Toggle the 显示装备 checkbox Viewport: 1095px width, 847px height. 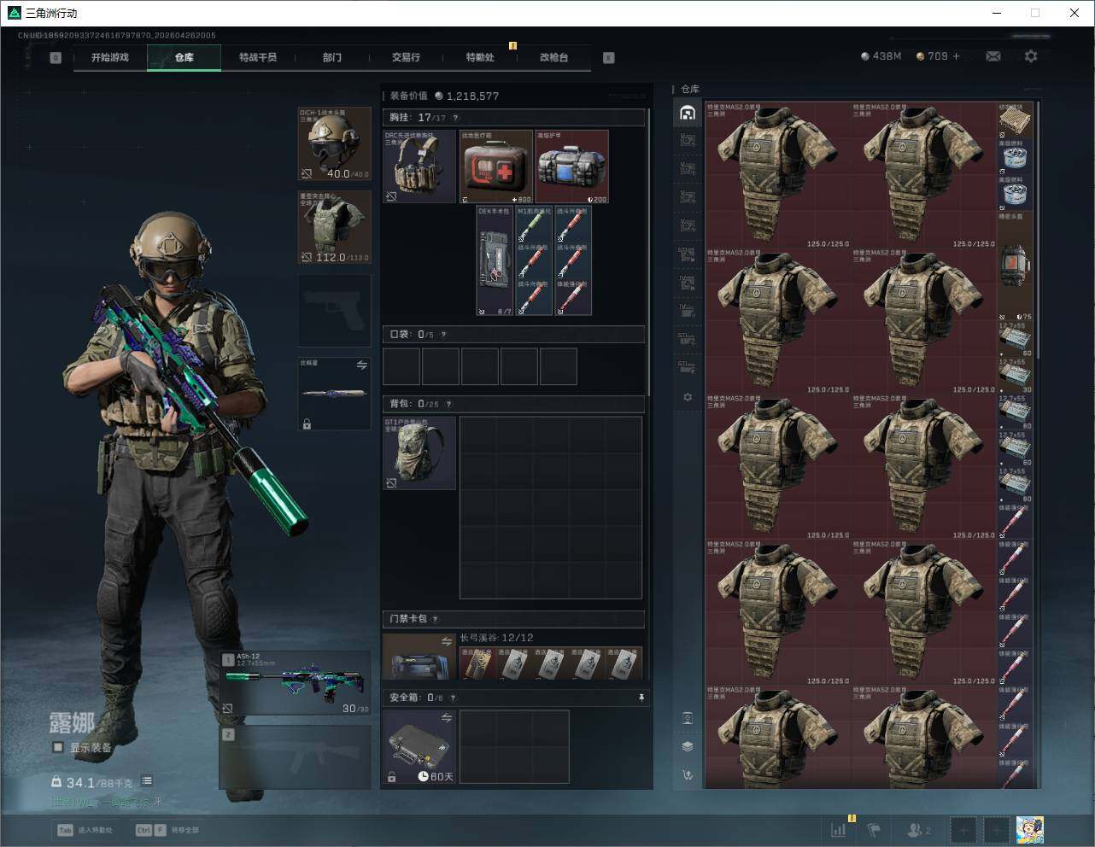[58, 747]
